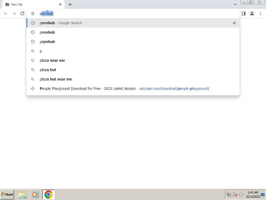Screen dimensions: 266x200
Task: Expand the tab search chevron
Action: tap(235, 4)
